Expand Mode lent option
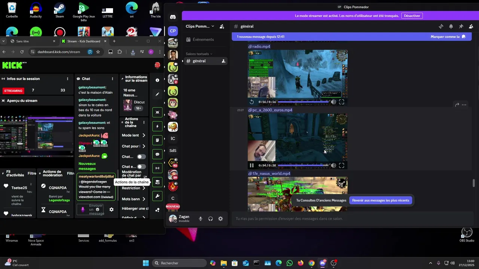 [144, 135]
